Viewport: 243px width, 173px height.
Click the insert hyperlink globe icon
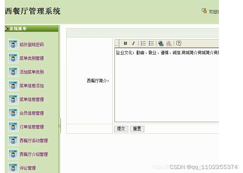pyautogui.click(x=161, y=44)
